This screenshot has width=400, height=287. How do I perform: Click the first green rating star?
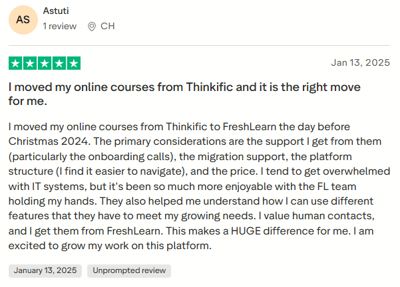click(x=15, y=63)
